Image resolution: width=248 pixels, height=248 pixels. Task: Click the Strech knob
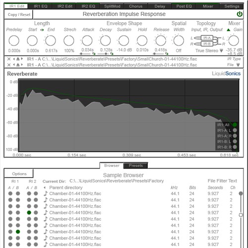point(69,41)
